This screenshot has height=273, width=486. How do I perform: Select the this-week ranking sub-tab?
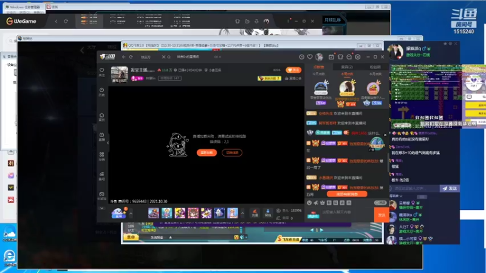click(347, 74)
